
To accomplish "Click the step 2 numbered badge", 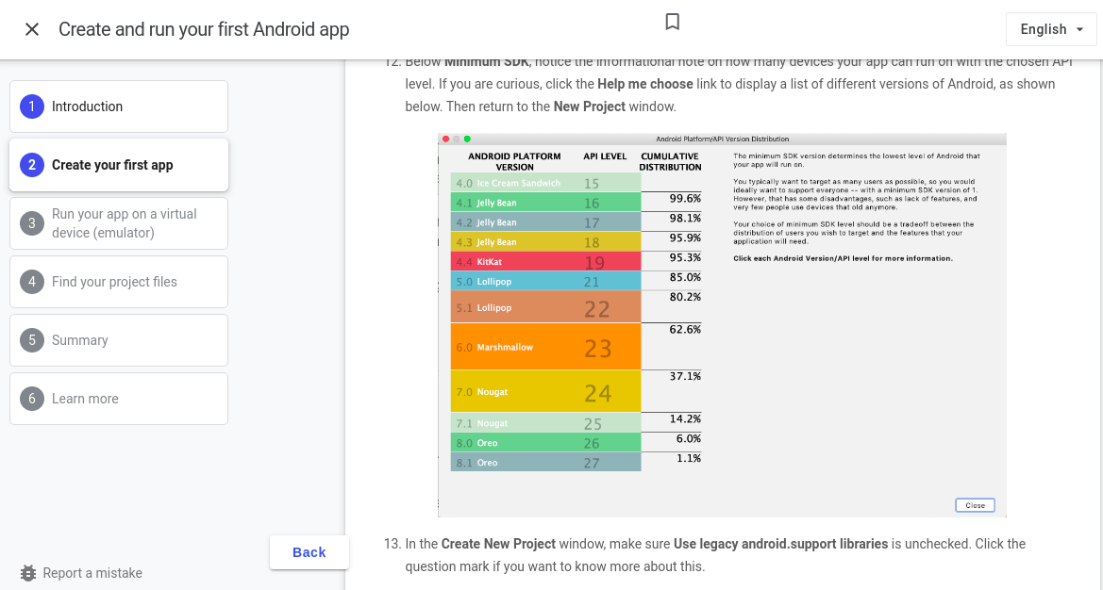I will pos(31,164).
